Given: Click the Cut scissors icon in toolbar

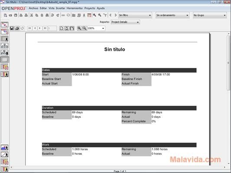Looking at the screenshot, I should pyautogui.click(x=31, y=15).
